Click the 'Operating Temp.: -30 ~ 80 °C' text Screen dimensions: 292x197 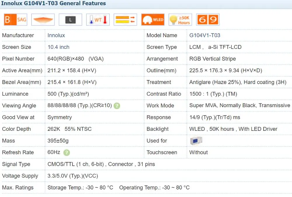[154, 187]
